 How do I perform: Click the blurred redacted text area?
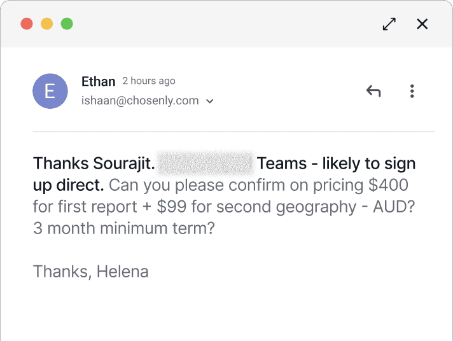click(206, 164)
